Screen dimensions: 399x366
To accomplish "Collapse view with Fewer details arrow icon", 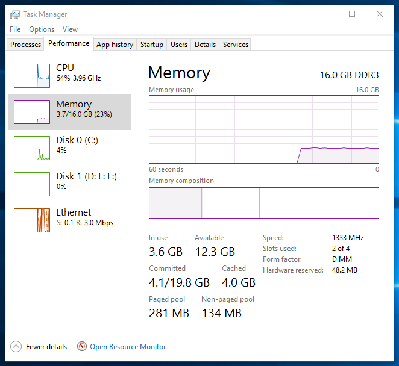I will click(16, 347).
